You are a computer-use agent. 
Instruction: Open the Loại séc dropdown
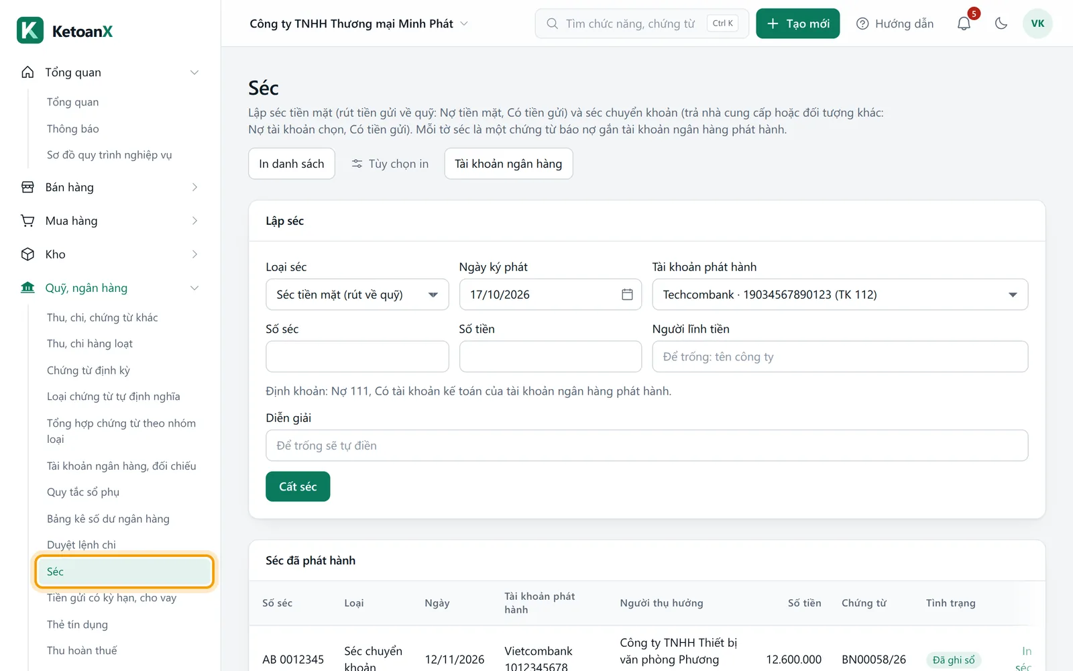(x=357, y=295)
